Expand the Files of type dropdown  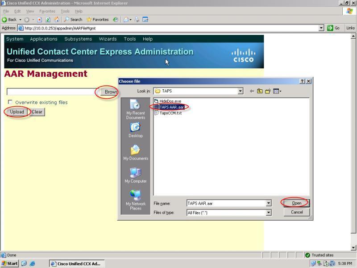pos(269,213)
